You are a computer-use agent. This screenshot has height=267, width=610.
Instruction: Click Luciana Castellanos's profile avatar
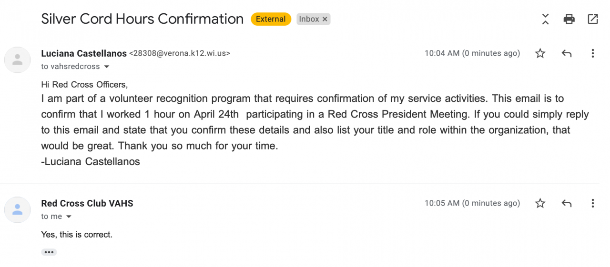click(18, 60)
